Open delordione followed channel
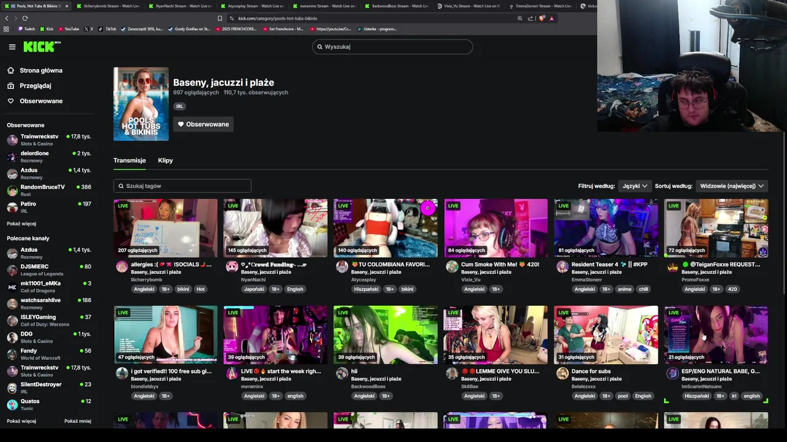This screenshot has height=442, width=787. [49, 157]
